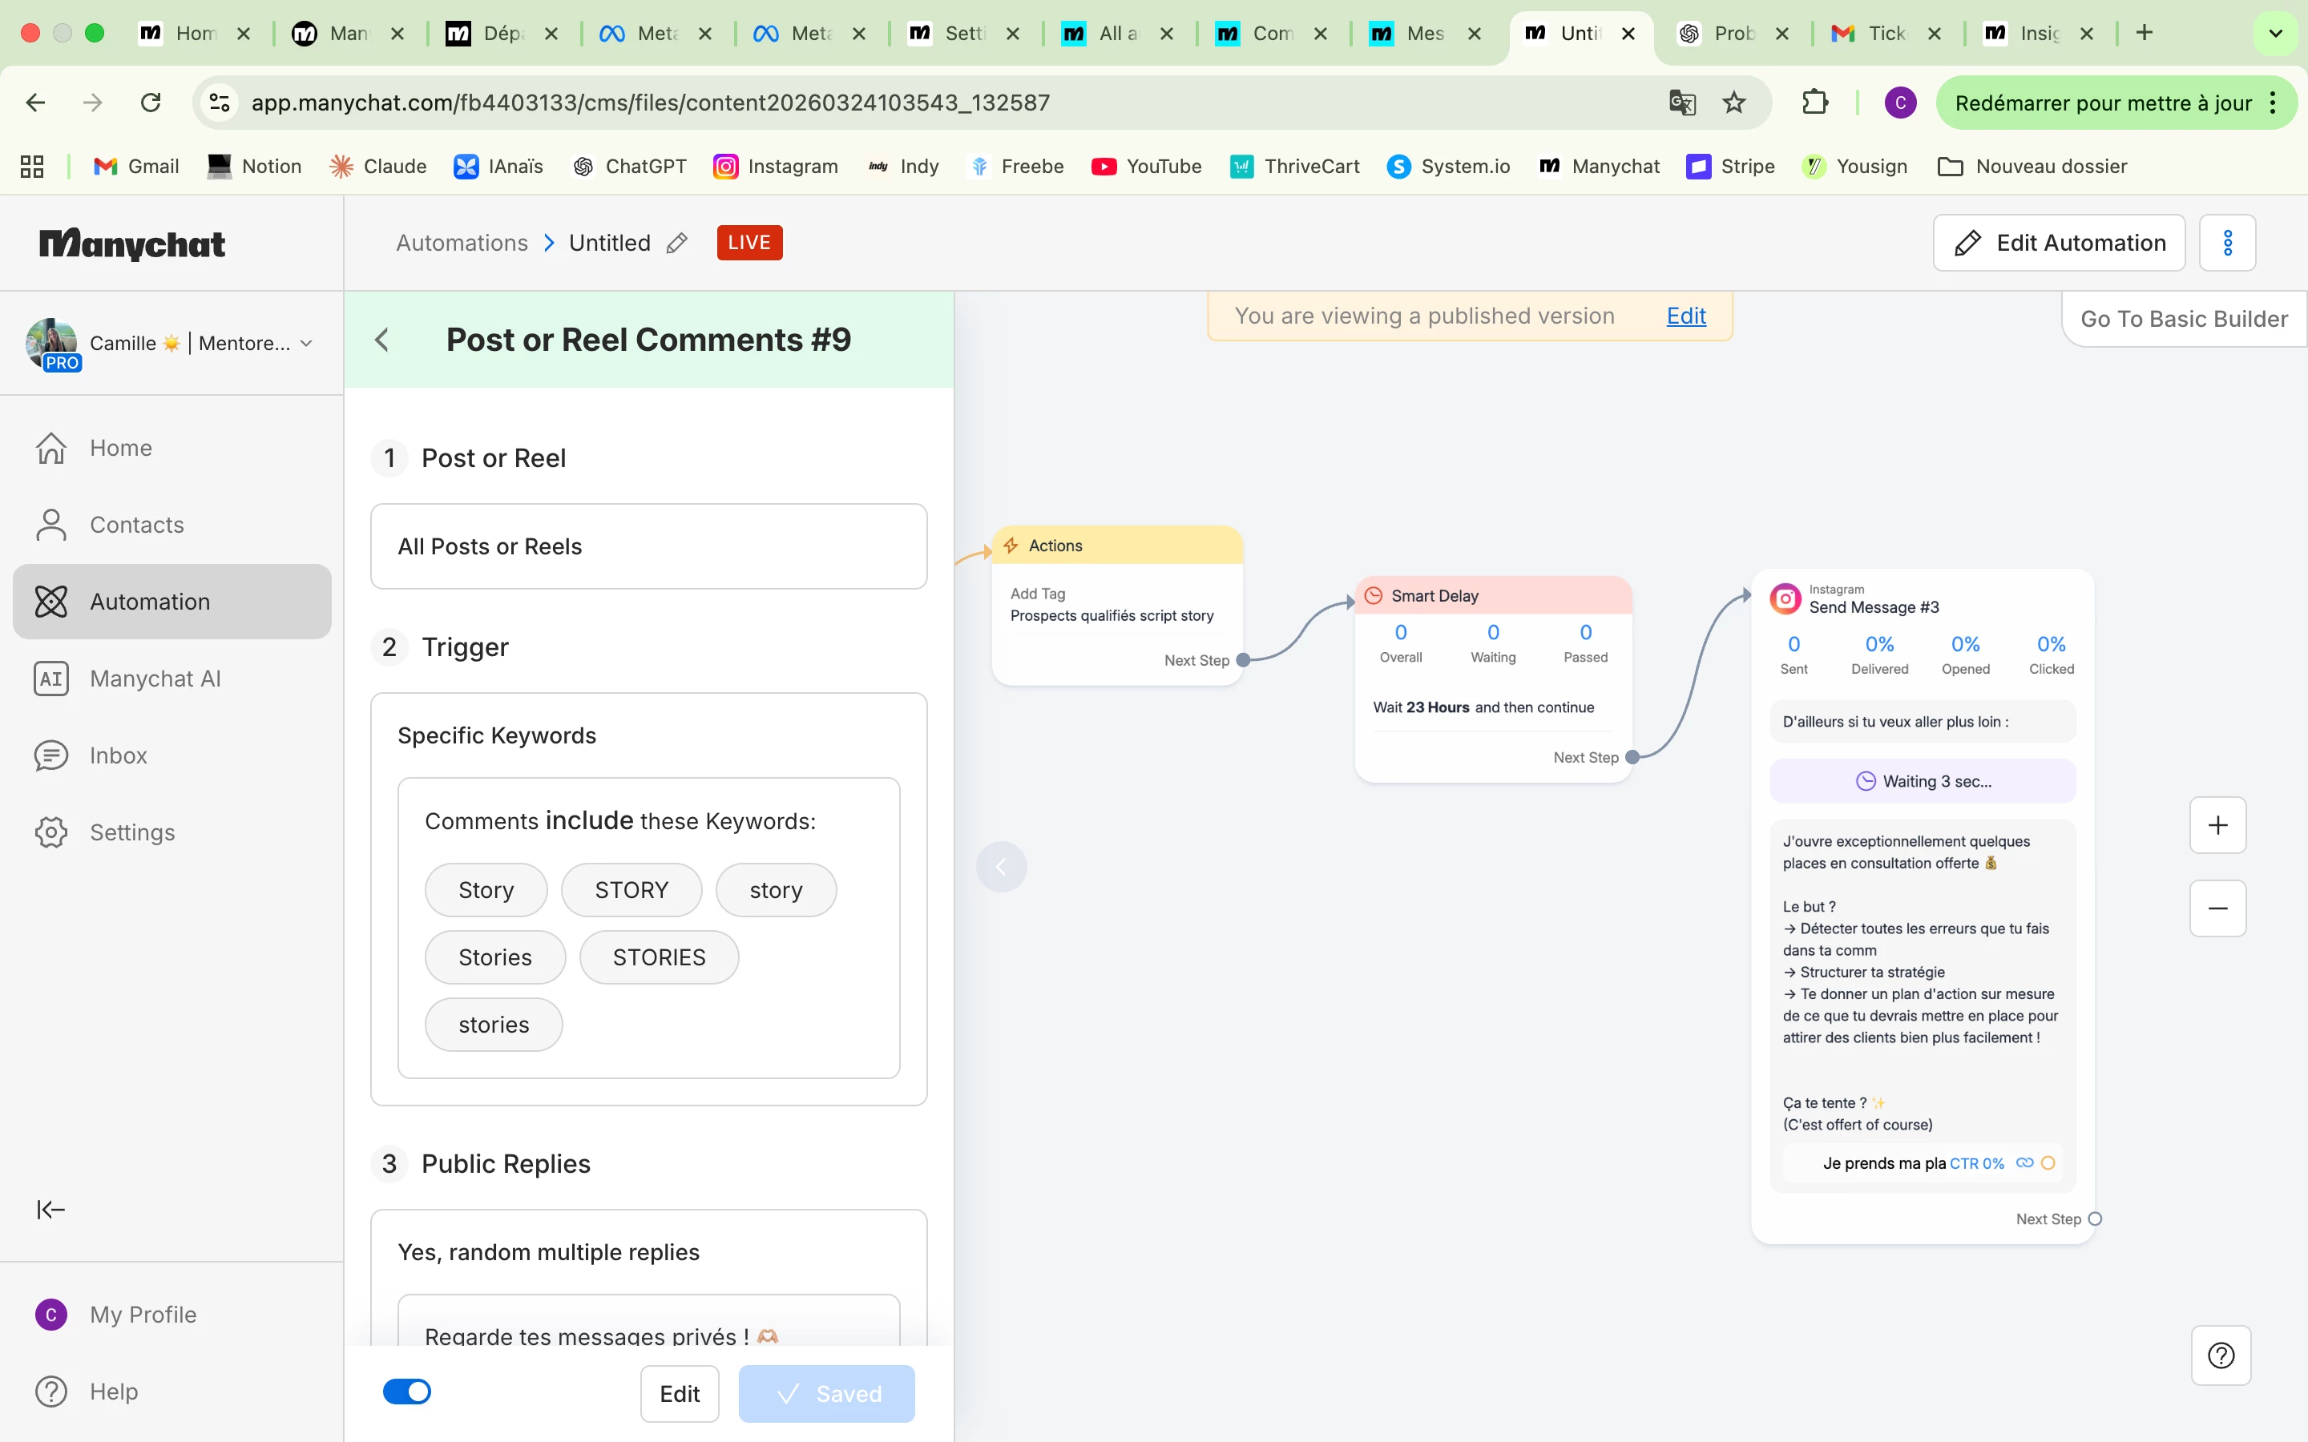The height and width of the screenshot is (1442, 2308).
Task: Go to Manychat AI section
Action: 155,678
